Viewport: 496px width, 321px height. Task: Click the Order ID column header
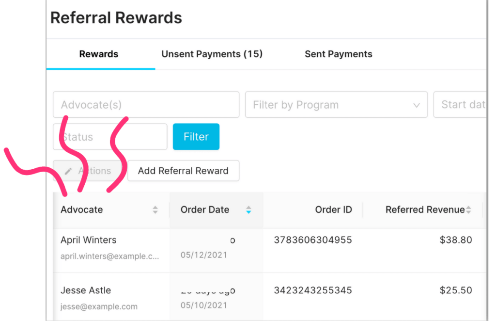(x=333, y=209)
